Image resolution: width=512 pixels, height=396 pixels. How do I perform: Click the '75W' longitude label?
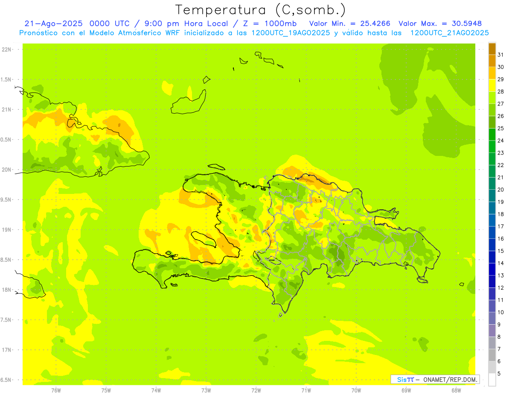pyautogui.click(x=106, y=390)
